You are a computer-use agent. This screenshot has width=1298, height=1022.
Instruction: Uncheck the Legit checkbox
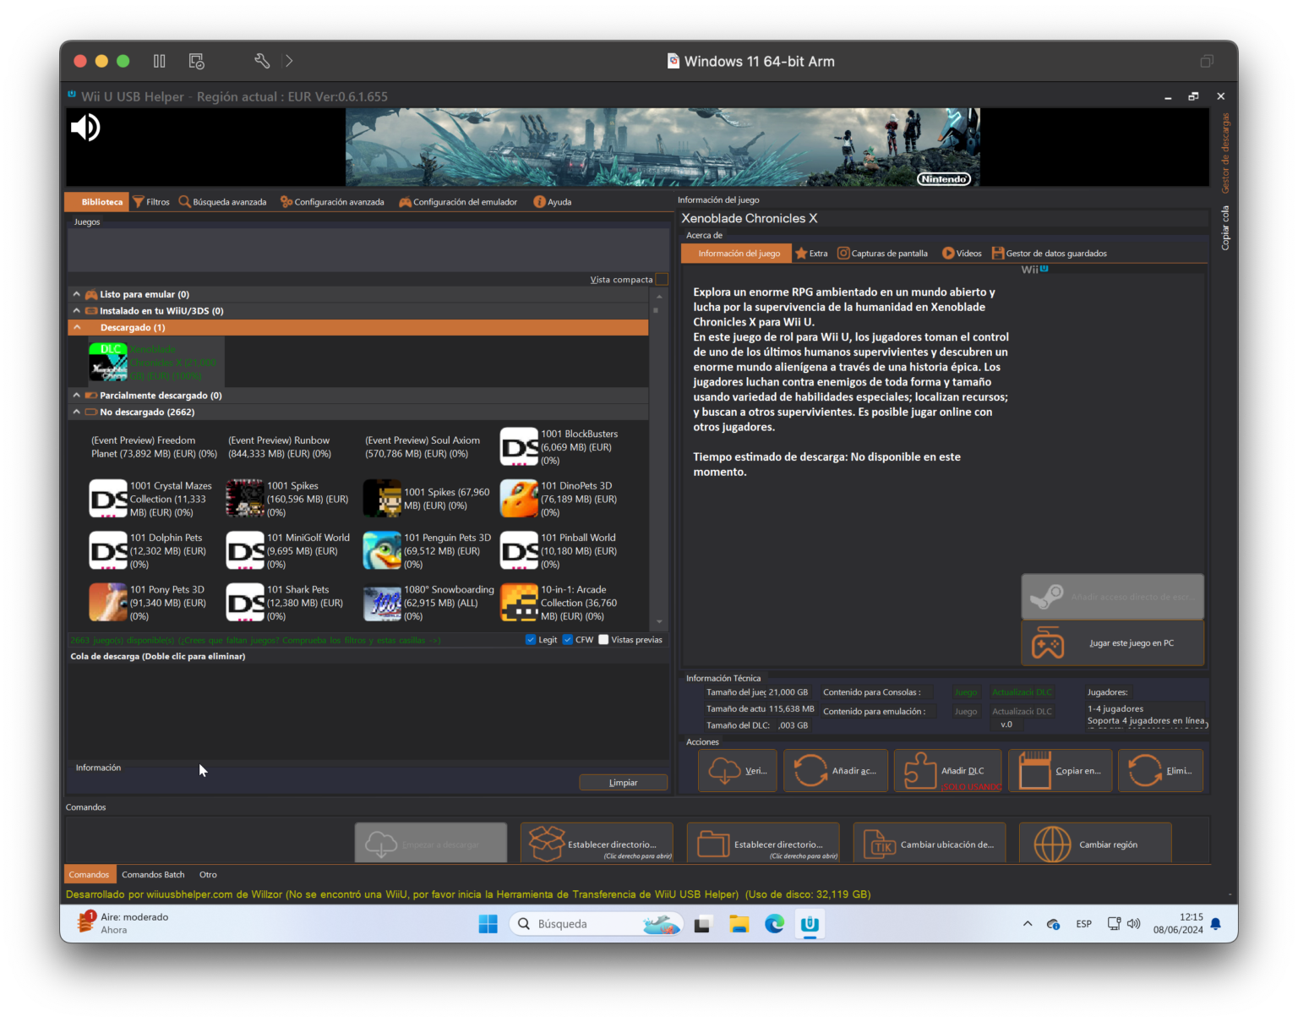coord(531,640)
